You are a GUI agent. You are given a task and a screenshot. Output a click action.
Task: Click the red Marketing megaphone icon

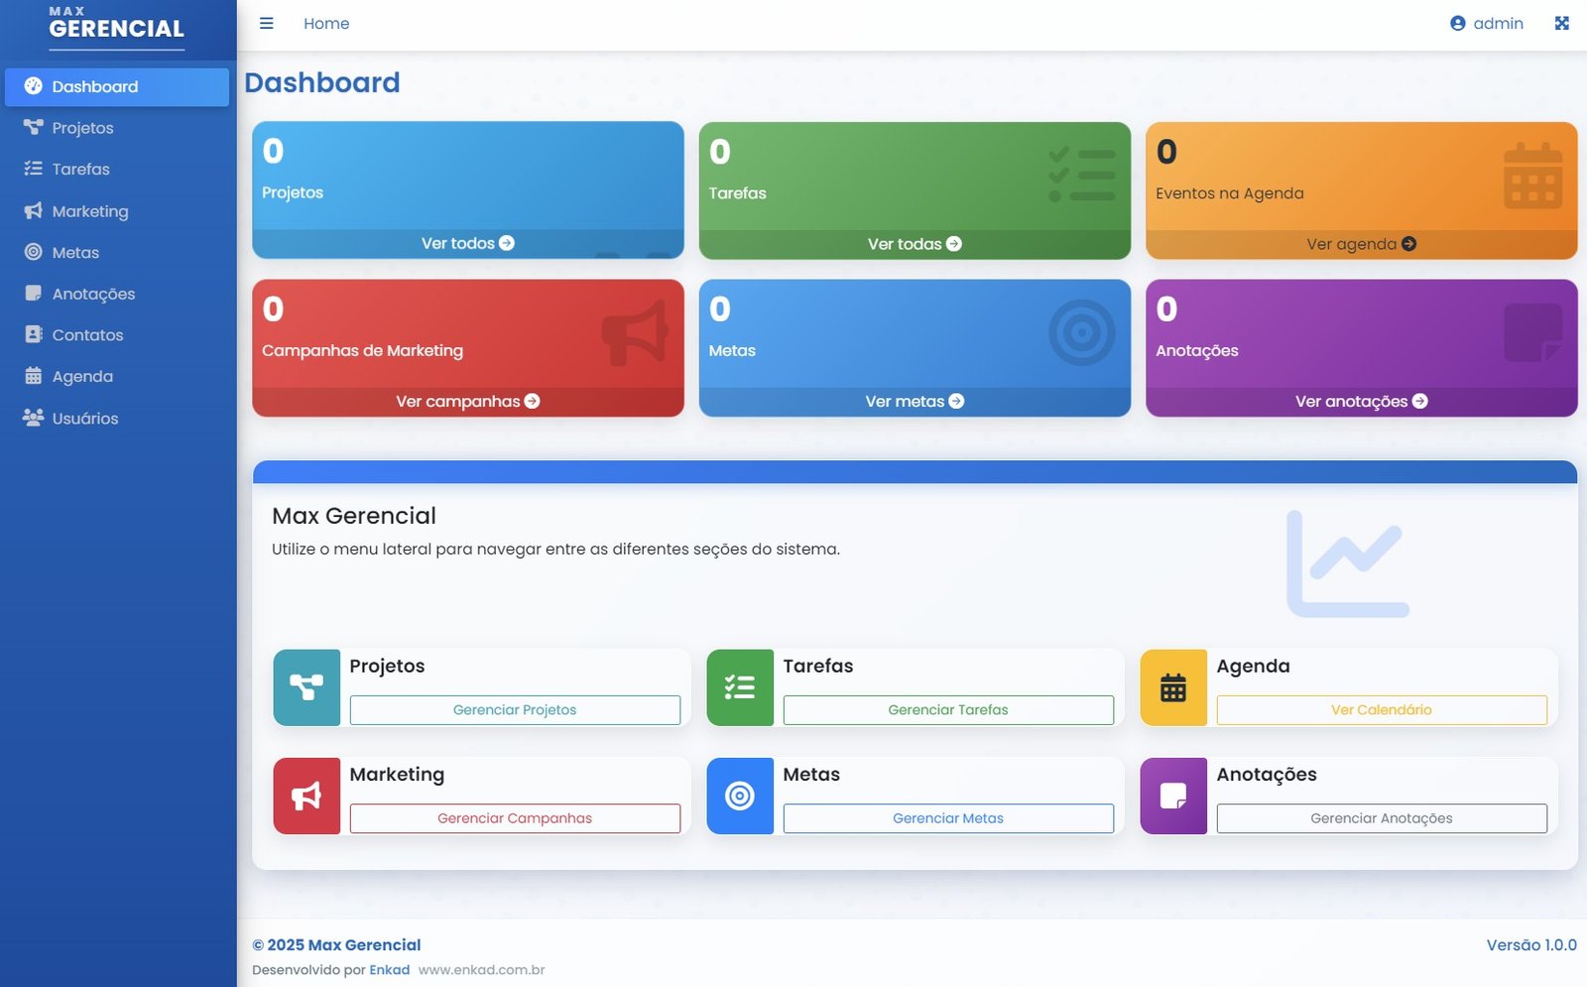[x=306, y=796]
